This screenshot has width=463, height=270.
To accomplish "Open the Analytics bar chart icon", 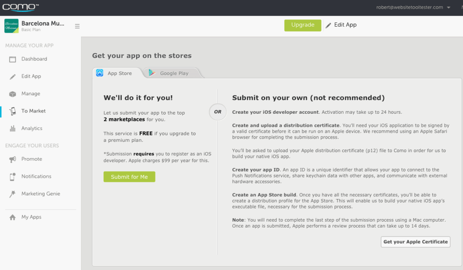I will tap(12, 129).
